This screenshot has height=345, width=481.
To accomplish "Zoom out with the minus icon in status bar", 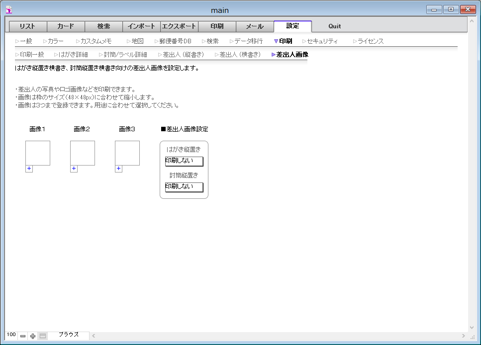I will point(23,336).
